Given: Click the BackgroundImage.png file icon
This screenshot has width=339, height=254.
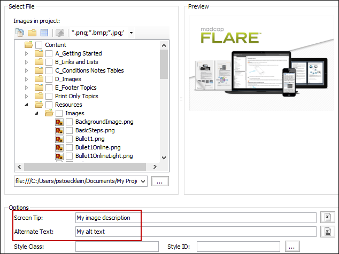Looking at the screenshot, I should pyautogui.click(x=59, y=122).
